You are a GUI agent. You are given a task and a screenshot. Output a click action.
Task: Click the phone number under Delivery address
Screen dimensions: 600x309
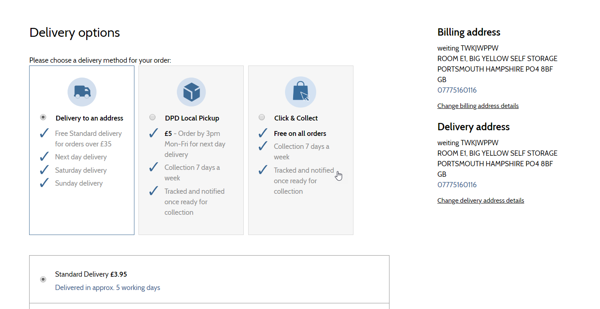[x=457, y=185]
